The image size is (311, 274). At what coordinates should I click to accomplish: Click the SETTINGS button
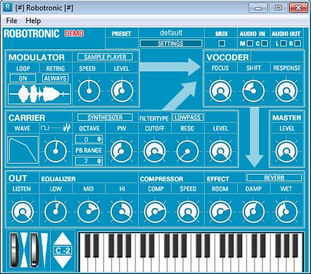pos(171,43)
